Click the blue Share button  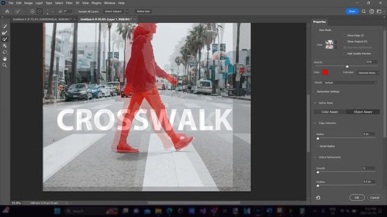pos(352,11)
